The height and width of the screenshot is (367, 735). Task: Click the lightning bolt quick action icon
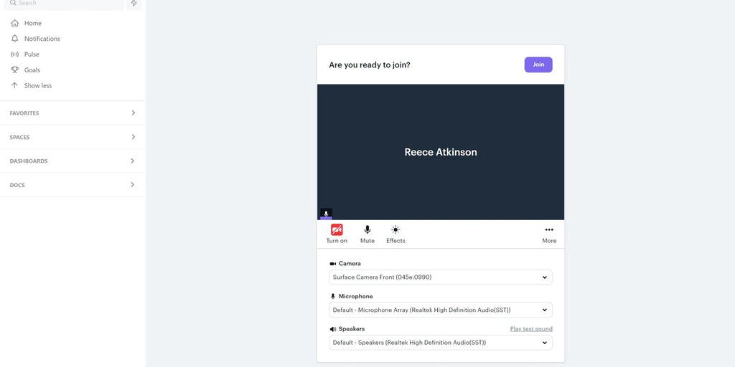coord(134,4)
